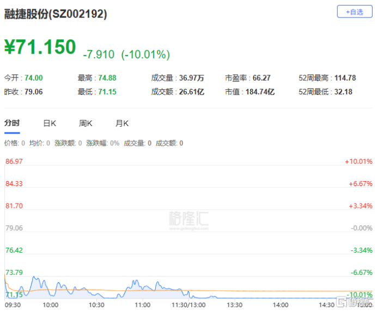Click the turnover value 26.61亿
Image resolution: width=377 pixels, height=311 pixels.
192,92
